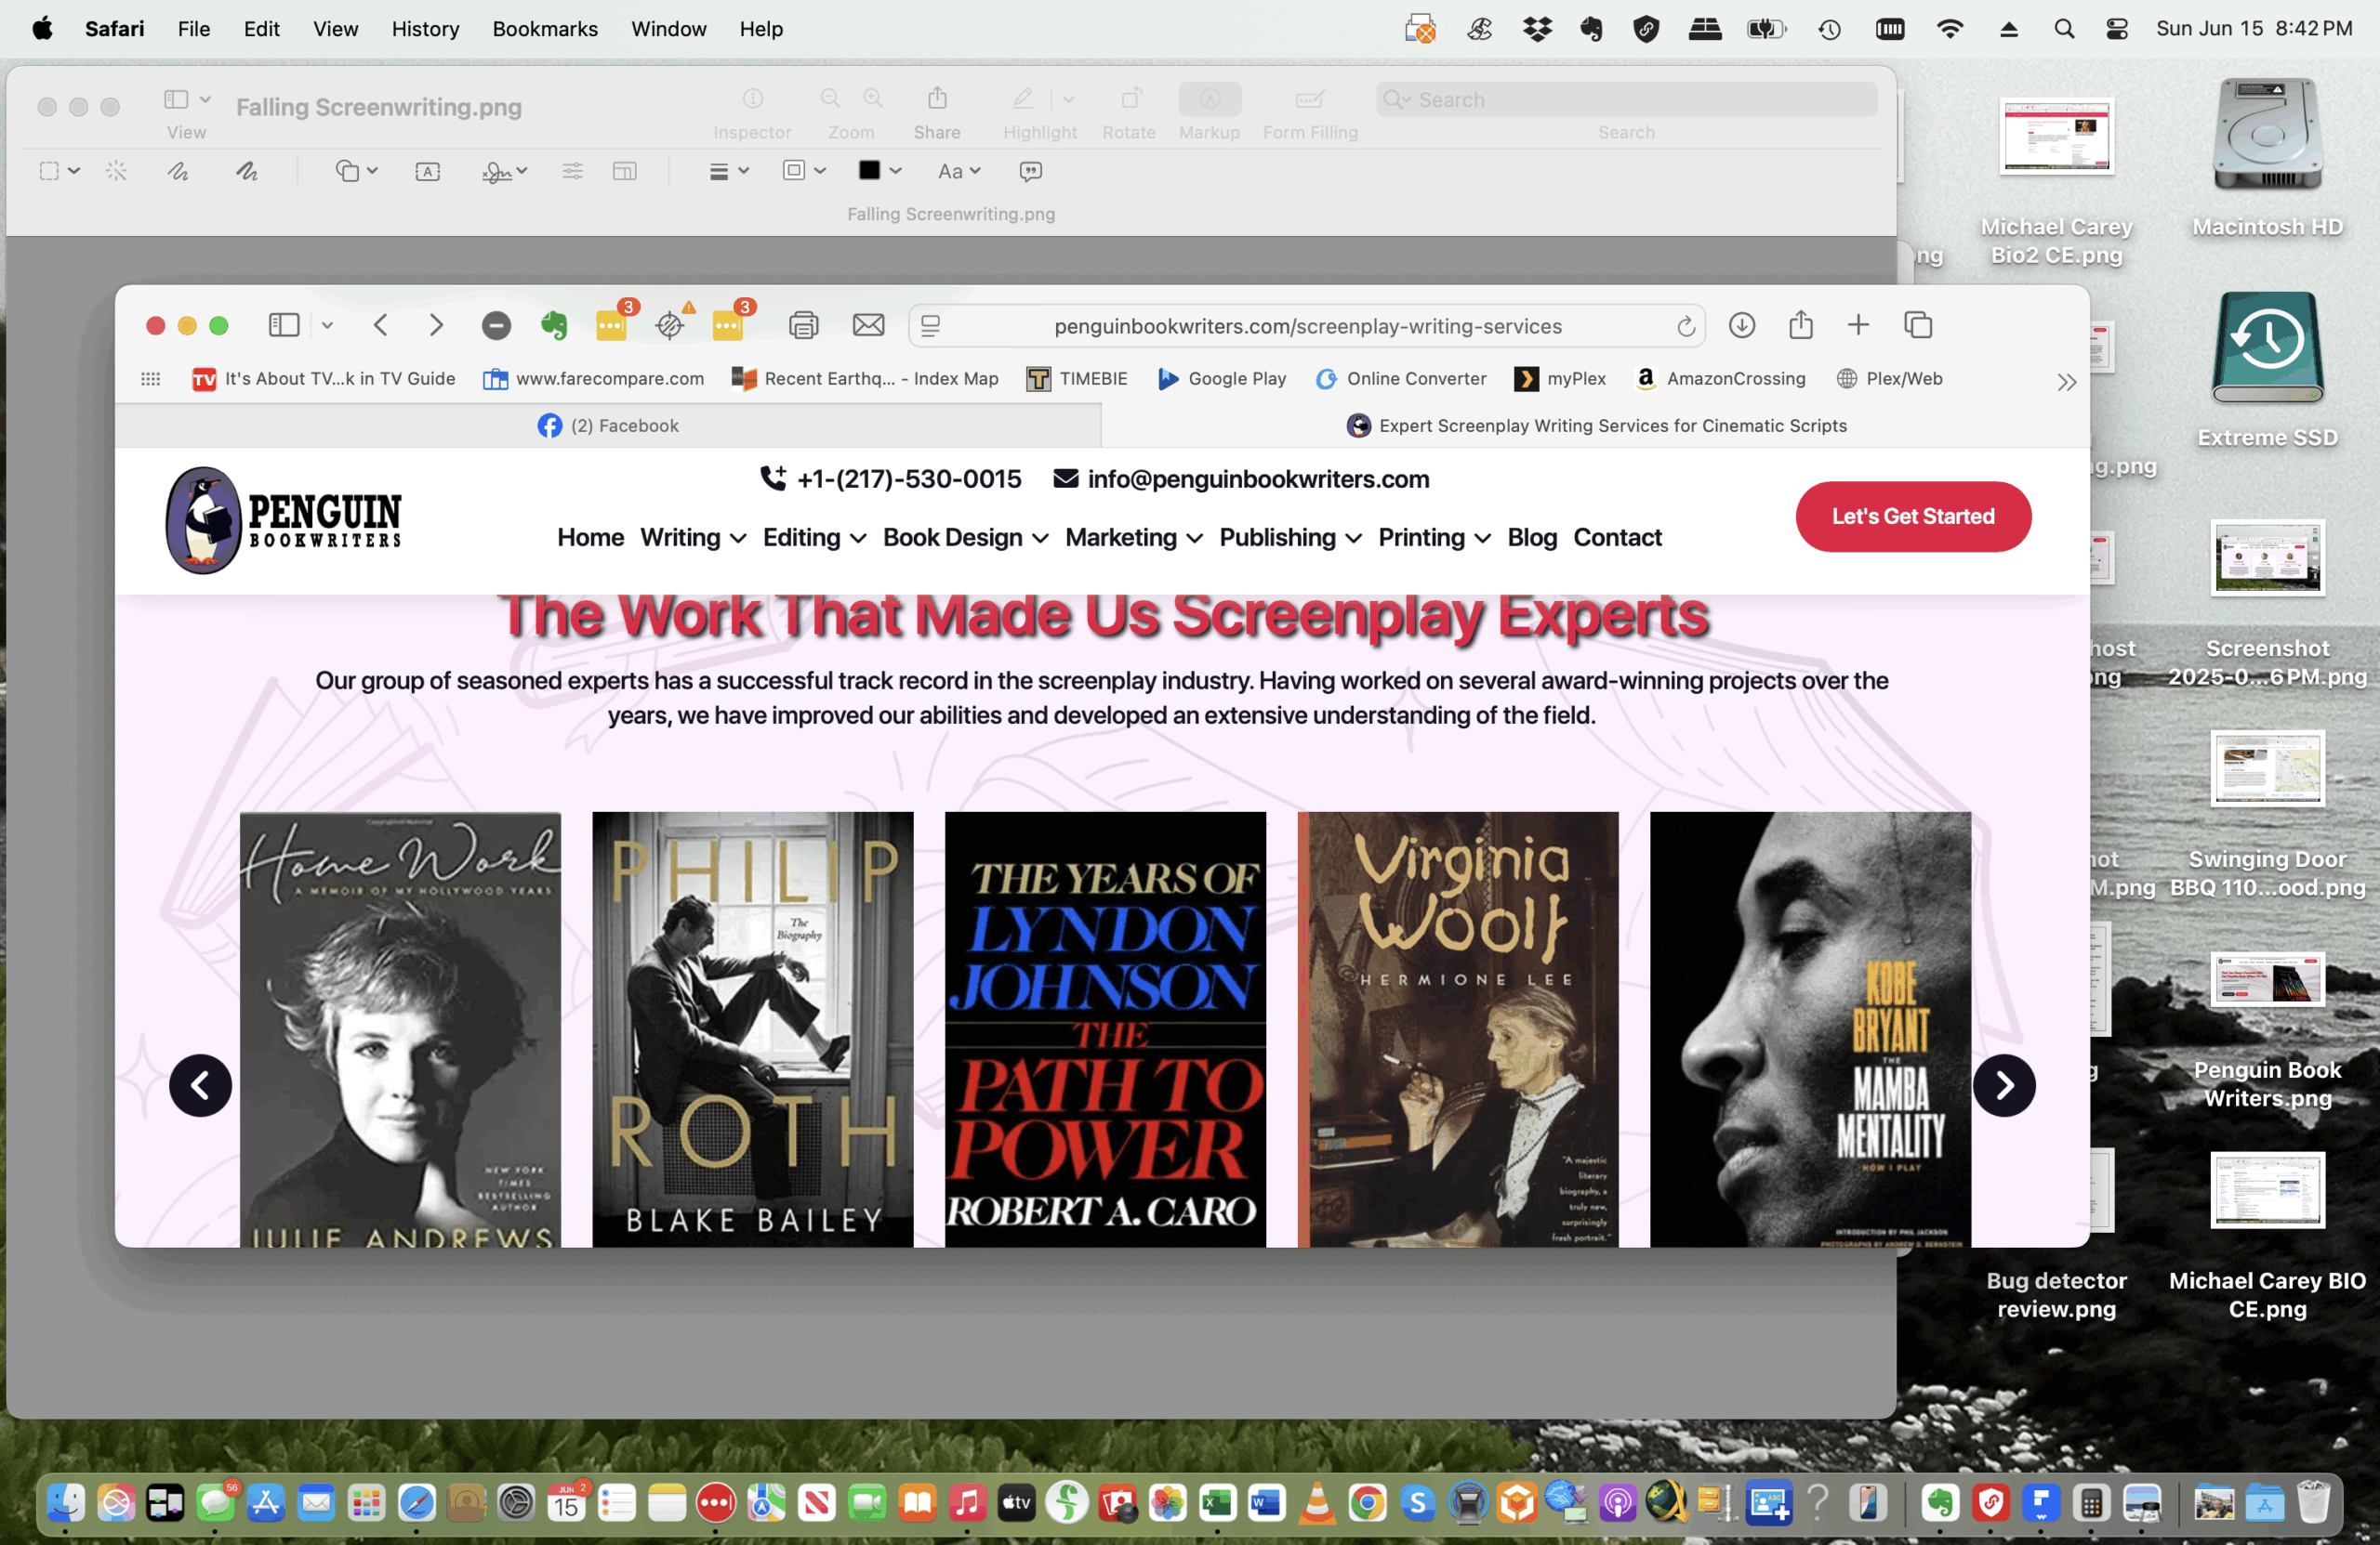Click Safari share icon
This screenshot has height=1545, width=2380.
click(x=1800, y=324)
